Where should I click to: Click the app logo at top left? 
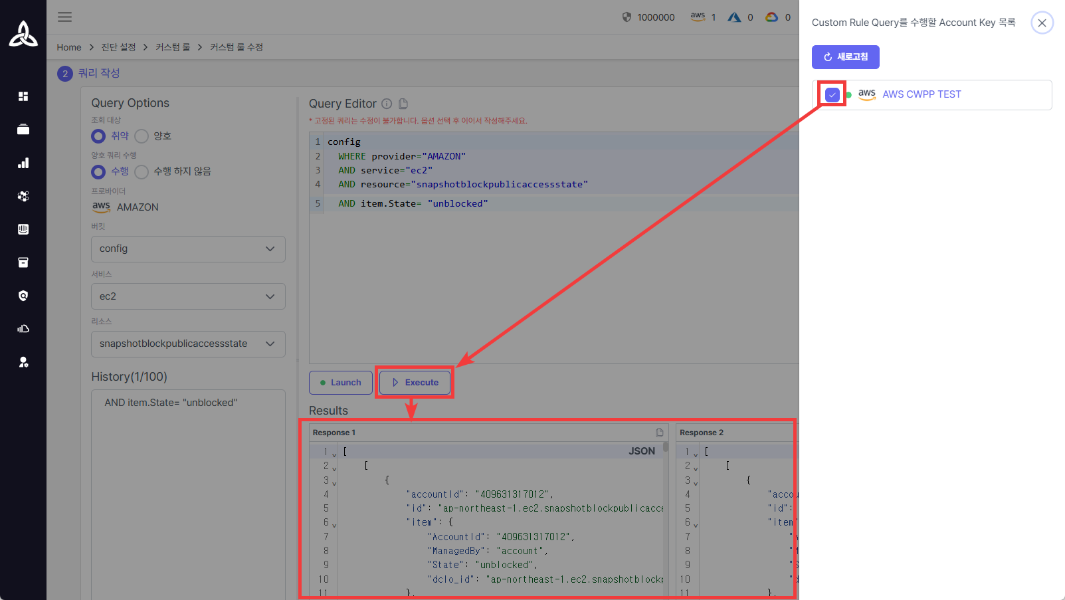pos(23,34)
